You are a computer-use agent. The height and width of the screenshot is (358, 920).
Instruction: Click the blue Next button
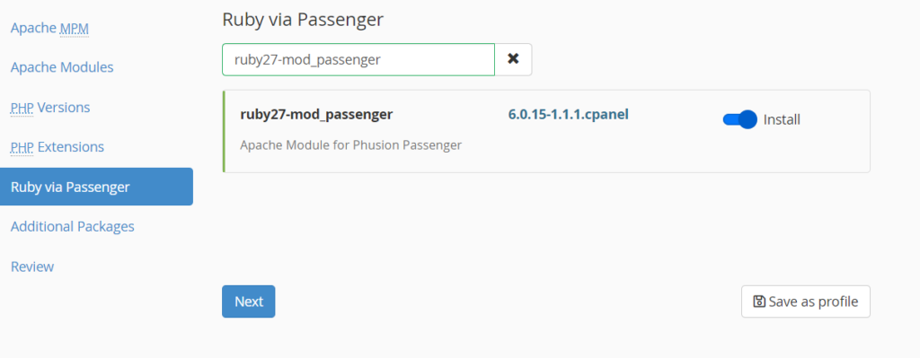pyautogui.click(x=248, y=301)
